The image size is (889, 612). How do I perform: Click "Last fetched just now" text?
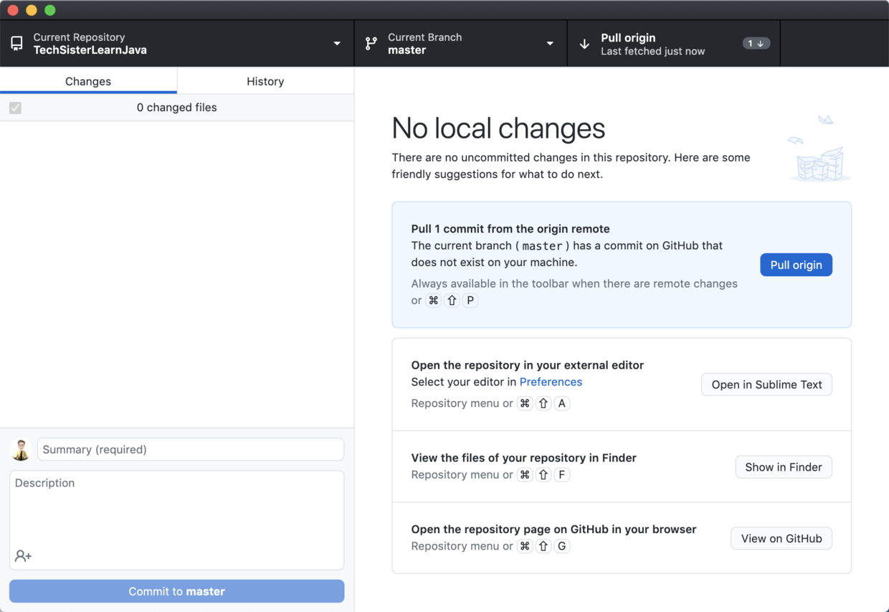pos(652,51)
